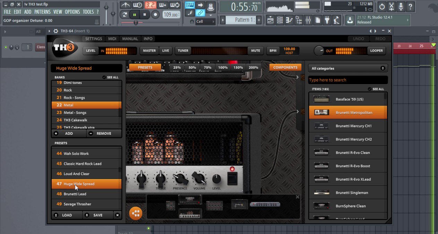Toggle typing keyboard to piano icon
The height and width of the screenshot is (234, 438).
pos(190,5)
